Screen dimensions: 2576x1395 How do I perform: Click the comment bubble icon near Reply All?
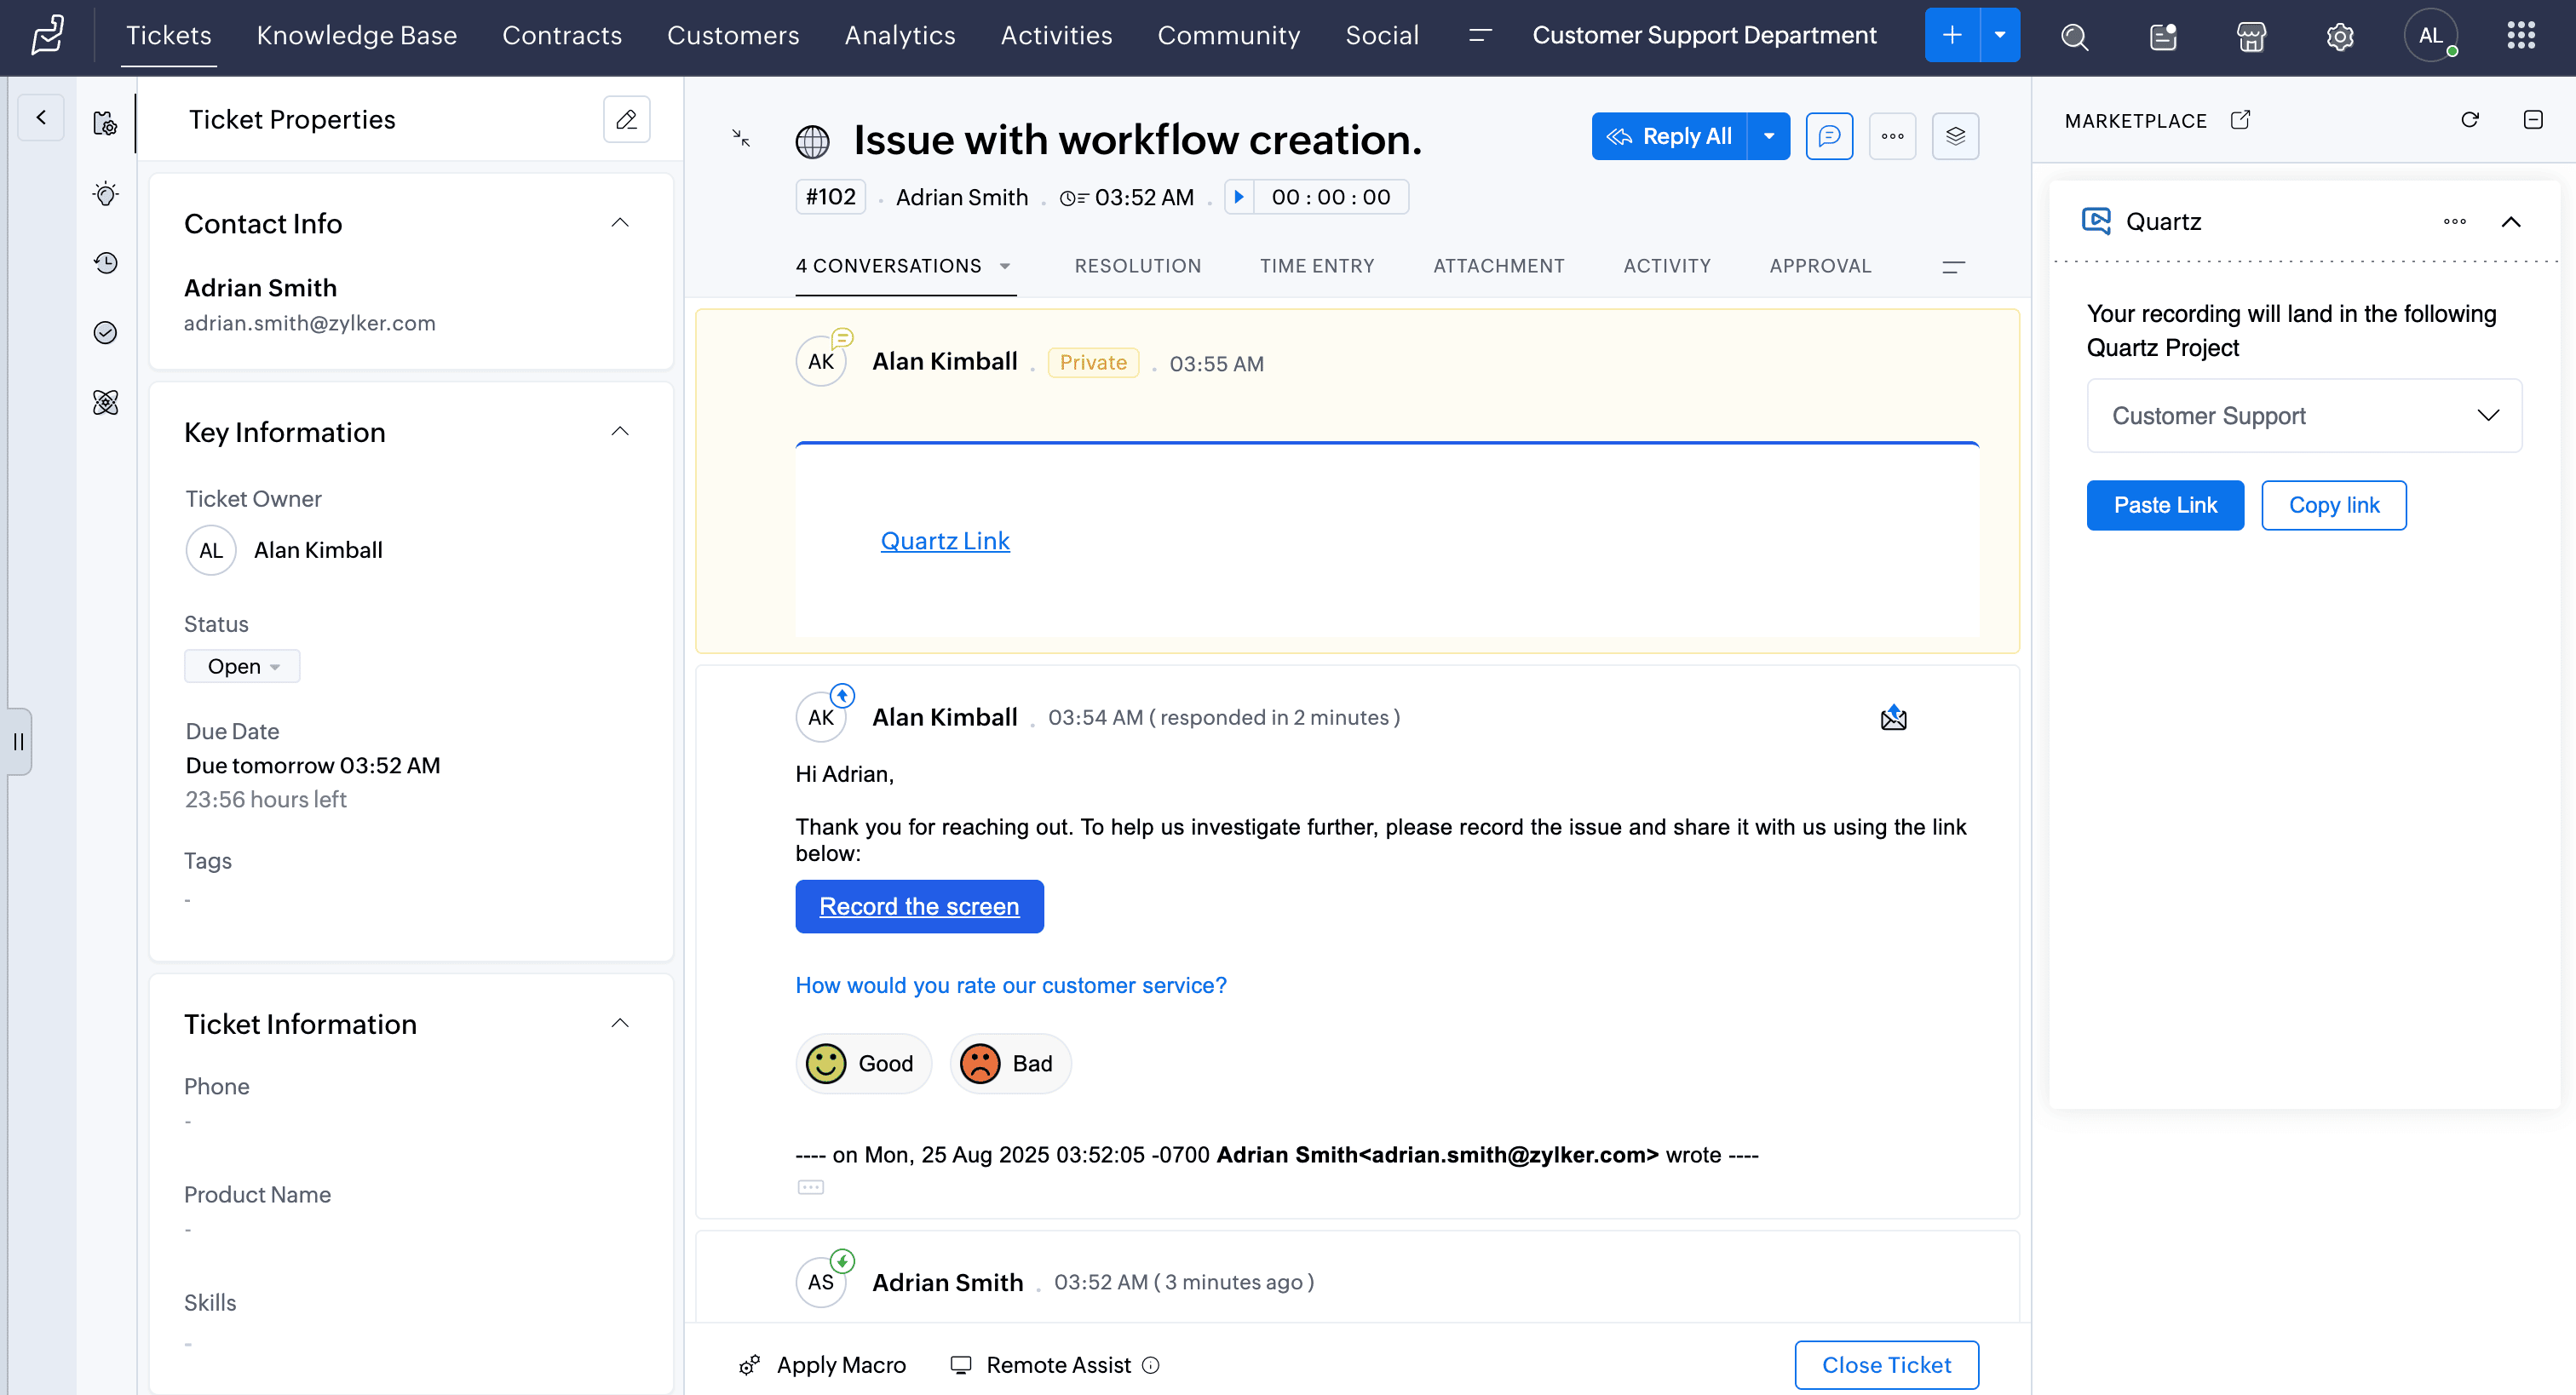coord(1829,136)
